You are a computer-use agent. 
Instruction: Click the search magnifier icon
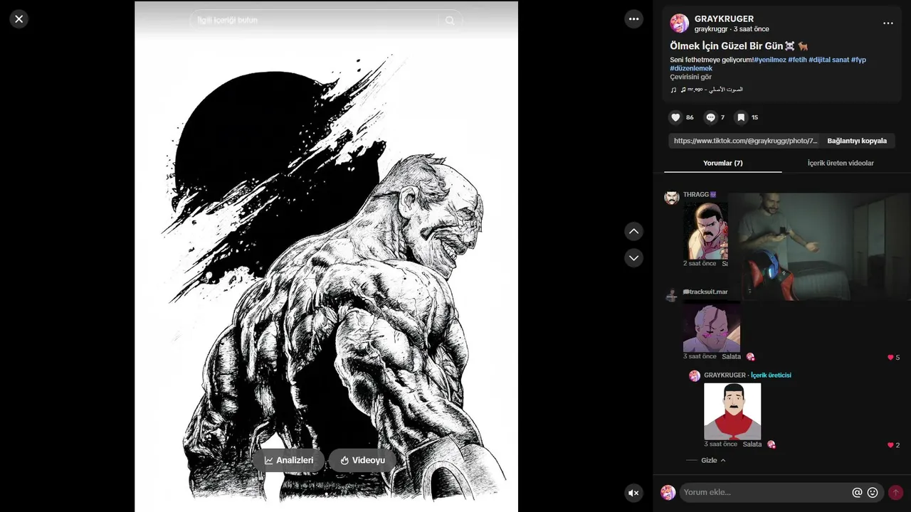point(450,21)
